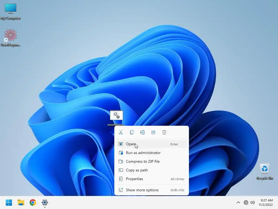The image size is (278, 209).
Task: Click the network globe tray icon
Action: [246, 202]
